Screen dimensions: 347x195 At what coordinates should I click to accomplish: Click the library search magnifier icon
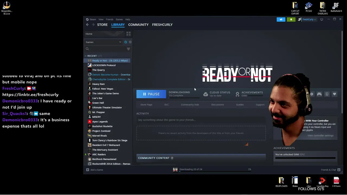[87, 49]
